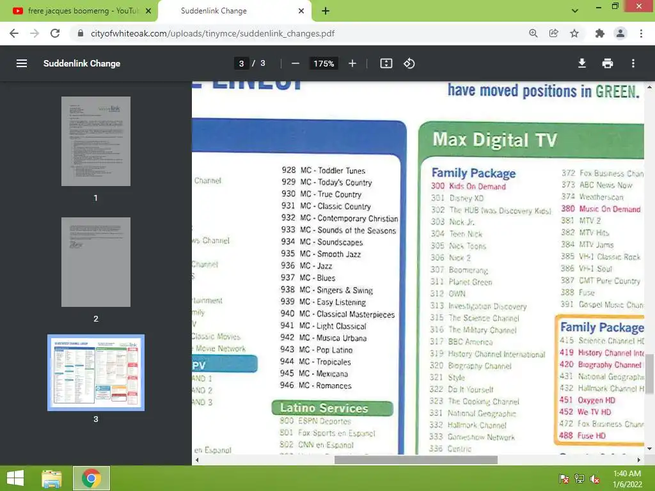Screen dimensions: 655x491
Task: Click the 380 Music On Demand entry
Action: pyautogui.click(x=601, y=209)
